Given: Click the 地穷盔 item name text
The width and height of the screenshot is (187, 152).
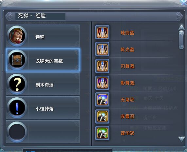Looking at the screenshot, I should pyautogui.click(x=127, y=33).
